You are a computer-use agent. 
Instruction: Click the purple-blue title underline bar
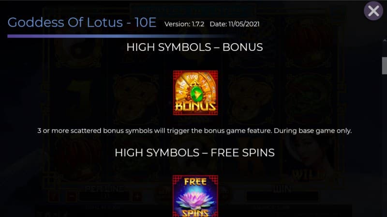tap(119, 36)
